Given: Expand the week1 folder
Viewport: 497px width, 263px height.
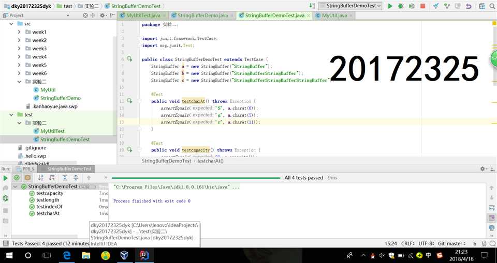Looking at the screenshot, I should [x=19, y=32].
